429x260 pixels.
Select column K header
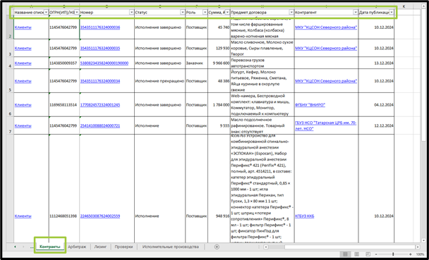404,6
